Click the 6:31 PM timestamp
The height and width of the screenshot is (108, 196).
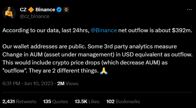[11, 84]
